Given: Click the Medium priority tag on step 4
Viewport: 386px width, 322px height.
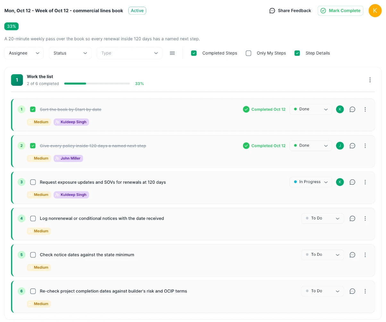Looking at the screenshot, I should tap(39, 231).
